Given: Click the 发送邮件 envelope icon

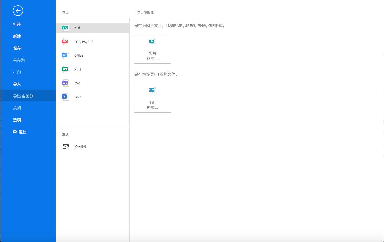Looking at the screenshot, I should [x=66, y=147].
